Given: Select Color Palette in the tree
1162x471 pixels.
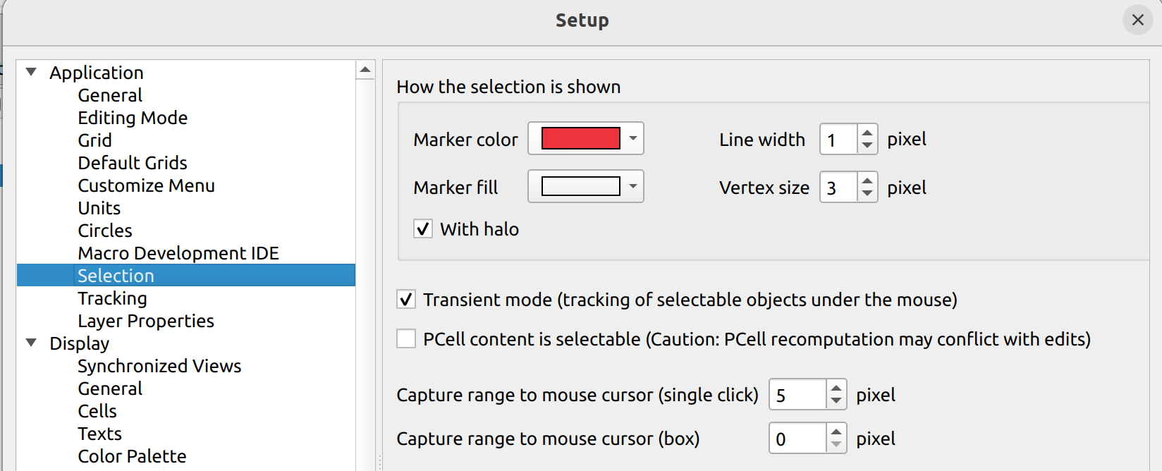Looking at the screenshot, I should (x=132, y=456).
